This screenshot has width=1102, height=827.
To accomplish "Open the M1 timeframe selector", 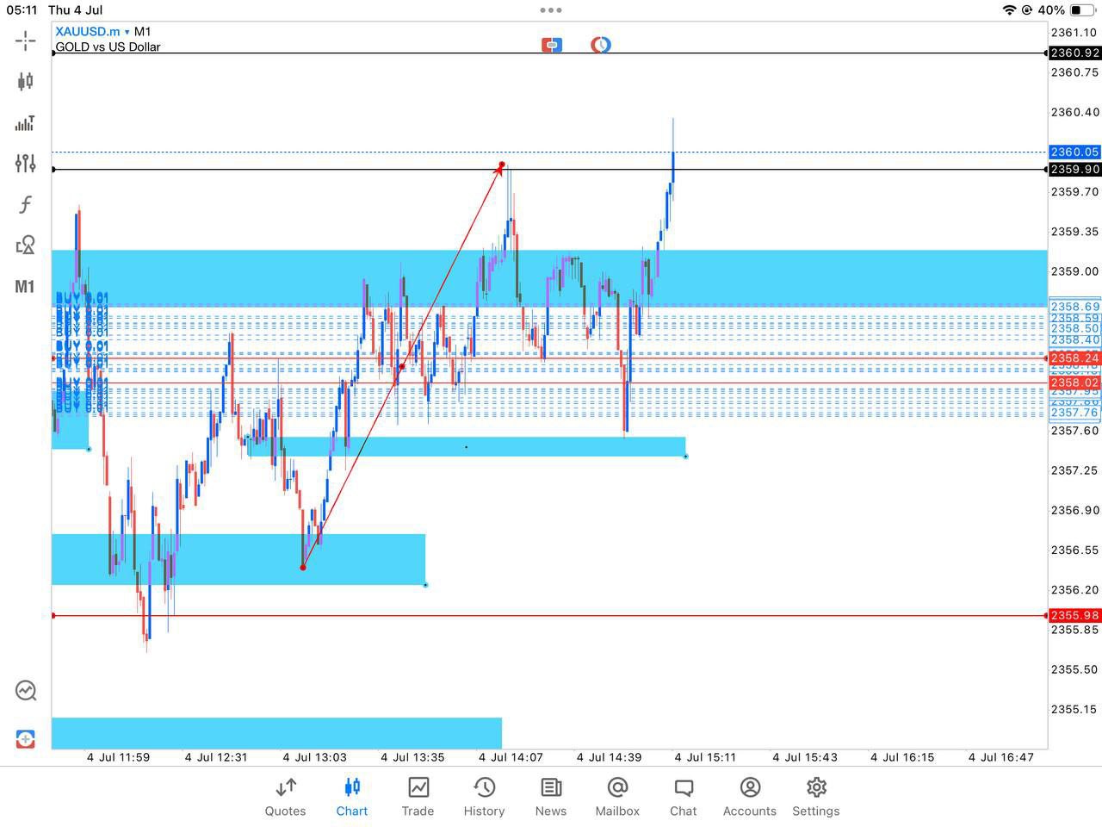I will pos(25,287).
